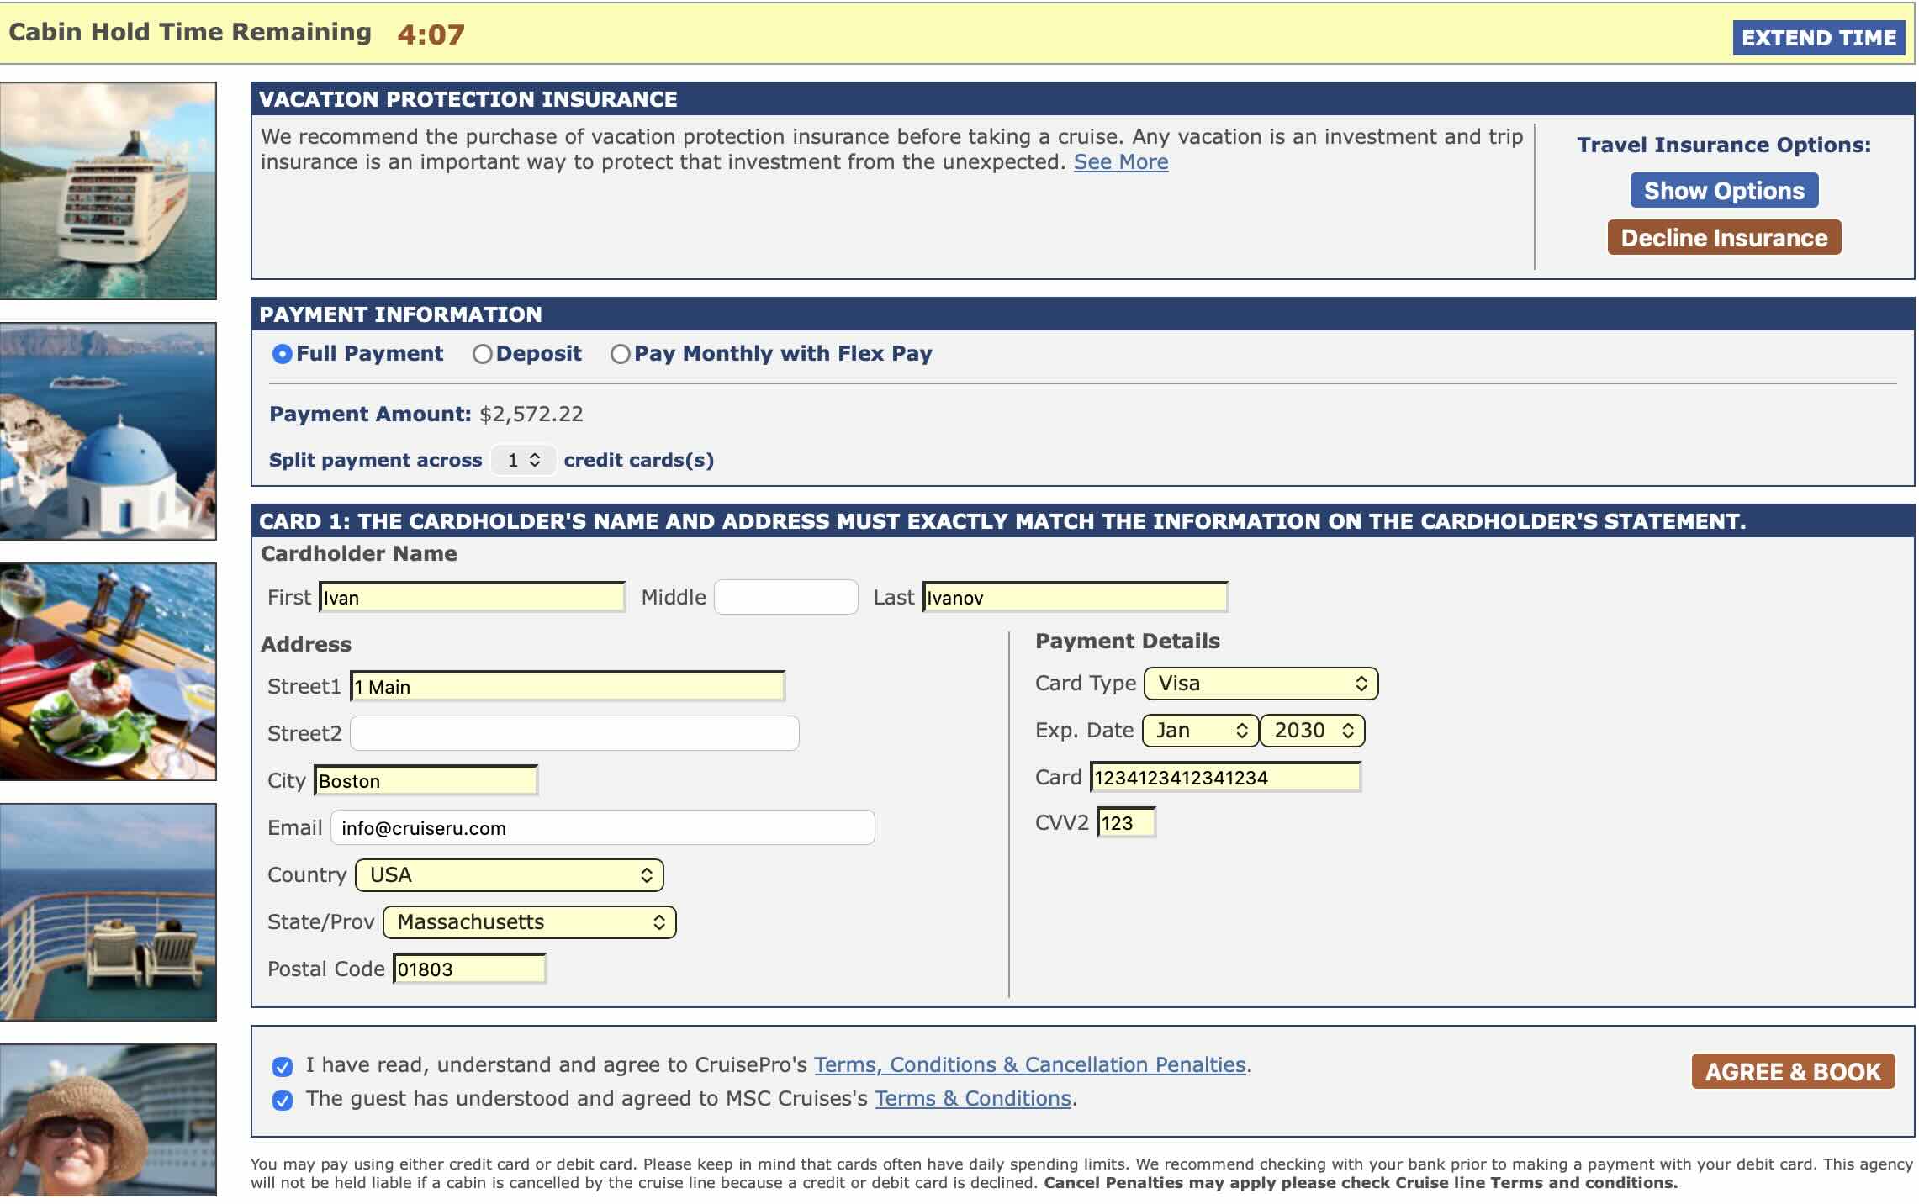This screenshot has width=1919, height=1204.
Task: Click the Agree & Book button
Action: (1792, 1072)
